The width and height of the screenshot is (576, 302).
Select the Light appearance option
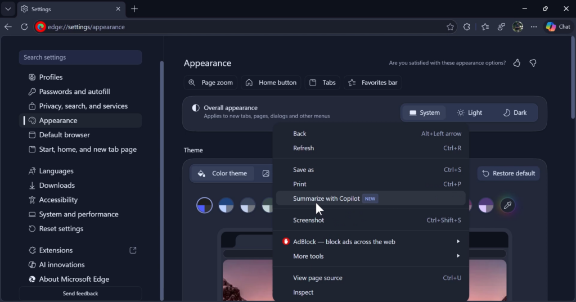click(x=470, y=112)
